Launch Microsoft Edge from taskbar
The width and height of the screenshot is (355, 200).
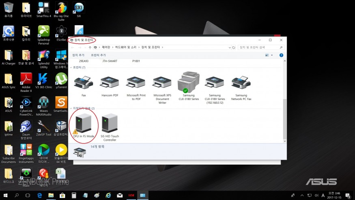(x=40, y=195)
